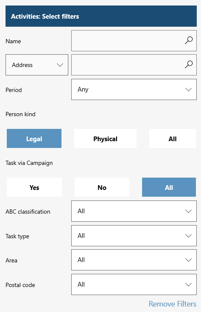Select Physical person kind
Image resolution: width=201 pixels, height=312 pixels.
tap(105, 139)
